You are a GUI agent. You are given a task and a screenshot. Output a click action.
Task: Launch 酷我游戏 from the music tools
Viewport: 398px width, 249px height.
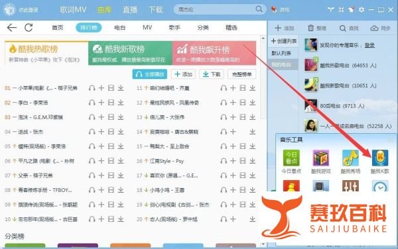[321, 158]
